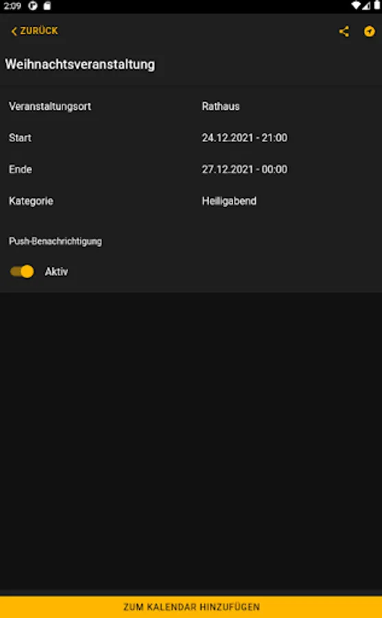Tap the round app notification status icon
The width and height of the screenshot is (382, 618).
coord(33,6)
